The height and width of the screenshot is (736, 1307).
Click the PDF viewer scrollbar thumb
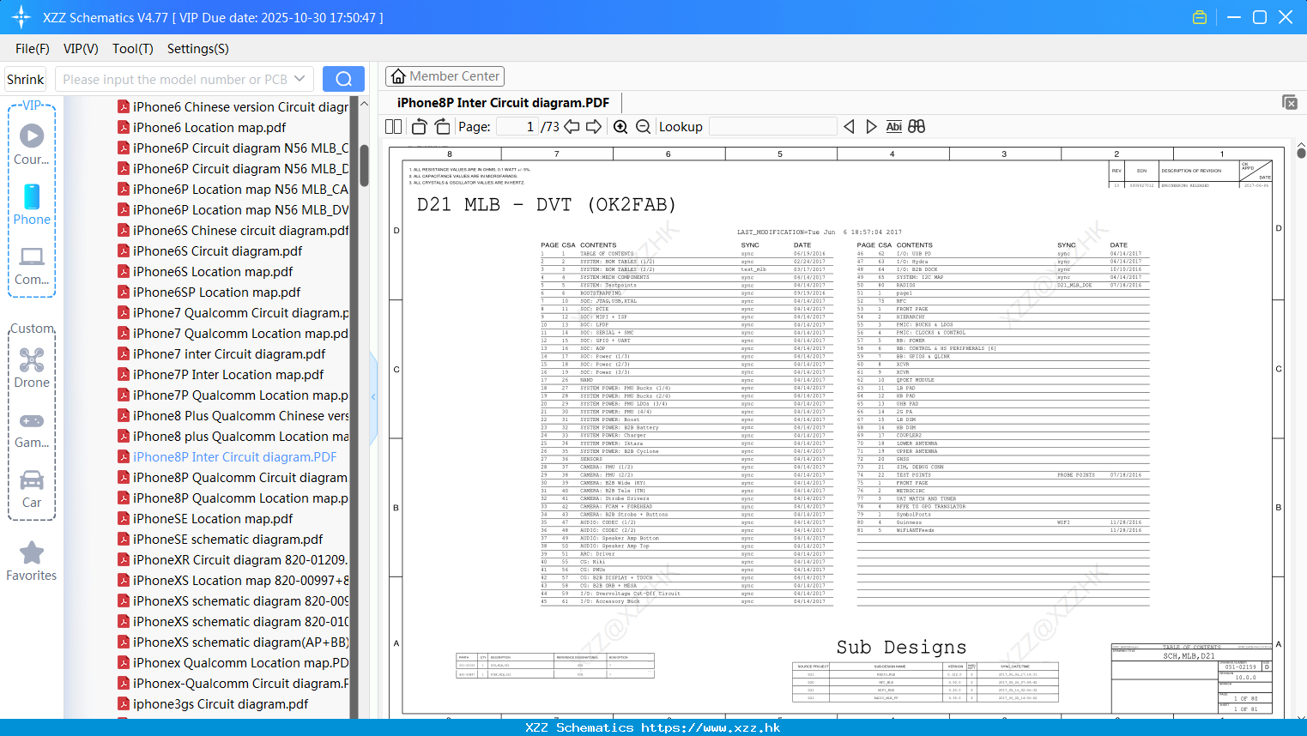(x=1301, y=153)
